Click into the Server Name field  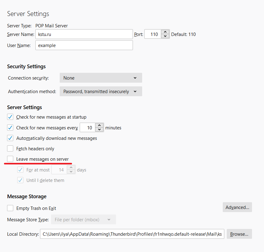pyautogui.click(x=84, y=34)
